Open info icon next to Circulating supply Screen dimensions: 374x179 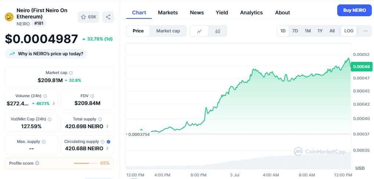point(103,142)
